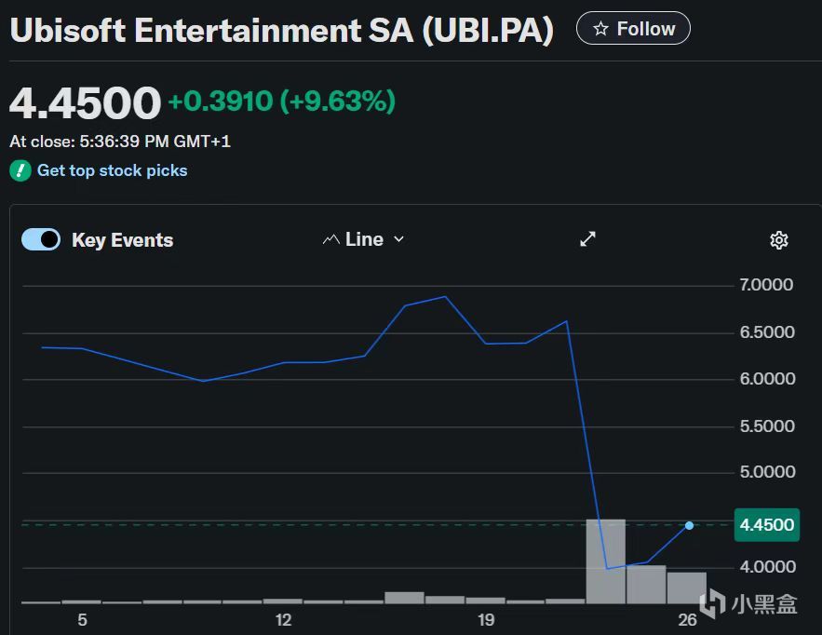Click the line chart type icon
Viewport: 822px width, 635px height.
click(x=330, y=240)
